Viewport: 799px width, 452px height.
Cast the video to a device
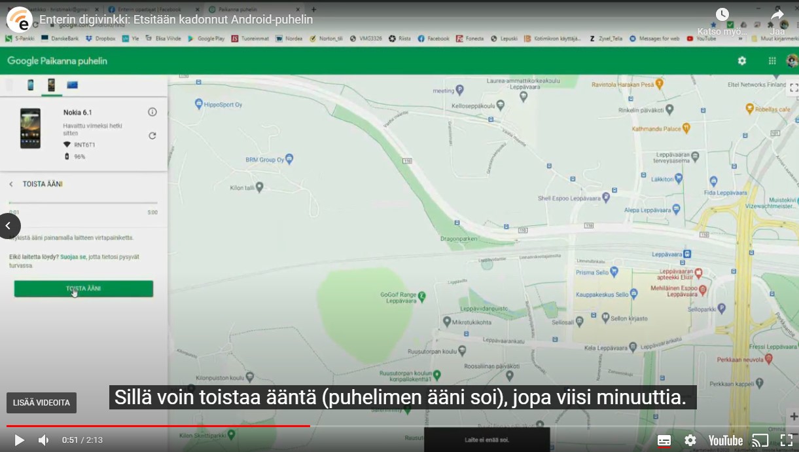pyautogui.click(x=760, y=440)
